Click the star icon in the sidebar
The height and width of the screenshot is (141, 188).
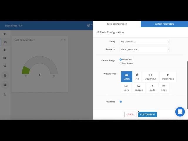click(x=5, y=34)
